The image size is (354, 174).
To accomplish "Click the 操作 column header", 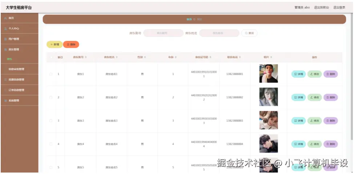I will click(x=314, y=57).
